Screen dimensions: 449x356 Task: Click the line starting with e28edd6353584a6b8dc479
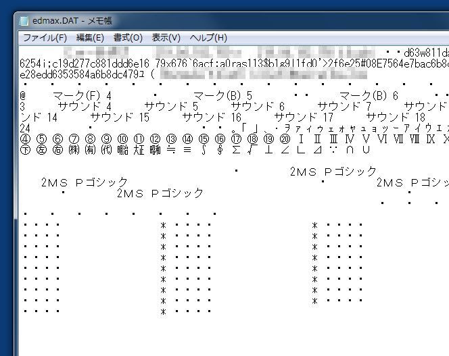193,74
